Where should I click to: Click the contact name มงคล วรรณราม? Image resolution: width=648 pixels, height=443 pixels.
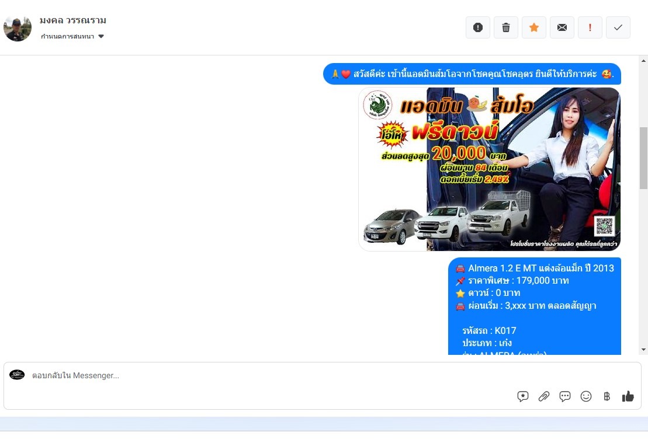(x=73, y=20)
